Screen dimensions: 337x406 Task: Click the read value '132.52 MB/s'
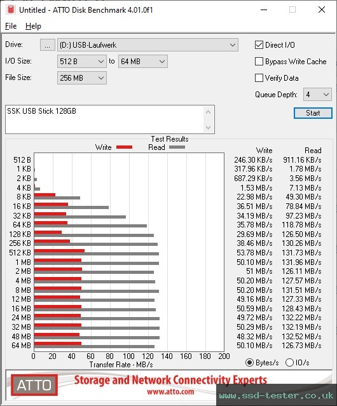pos(301,337)
